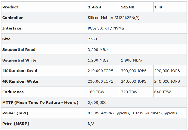Click the 640 TBW endurance cell

[163, 92]
